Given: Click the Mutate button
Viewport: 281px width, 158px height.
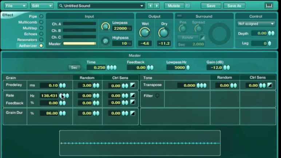Looking at the screenshot, I should click(174, 6).
